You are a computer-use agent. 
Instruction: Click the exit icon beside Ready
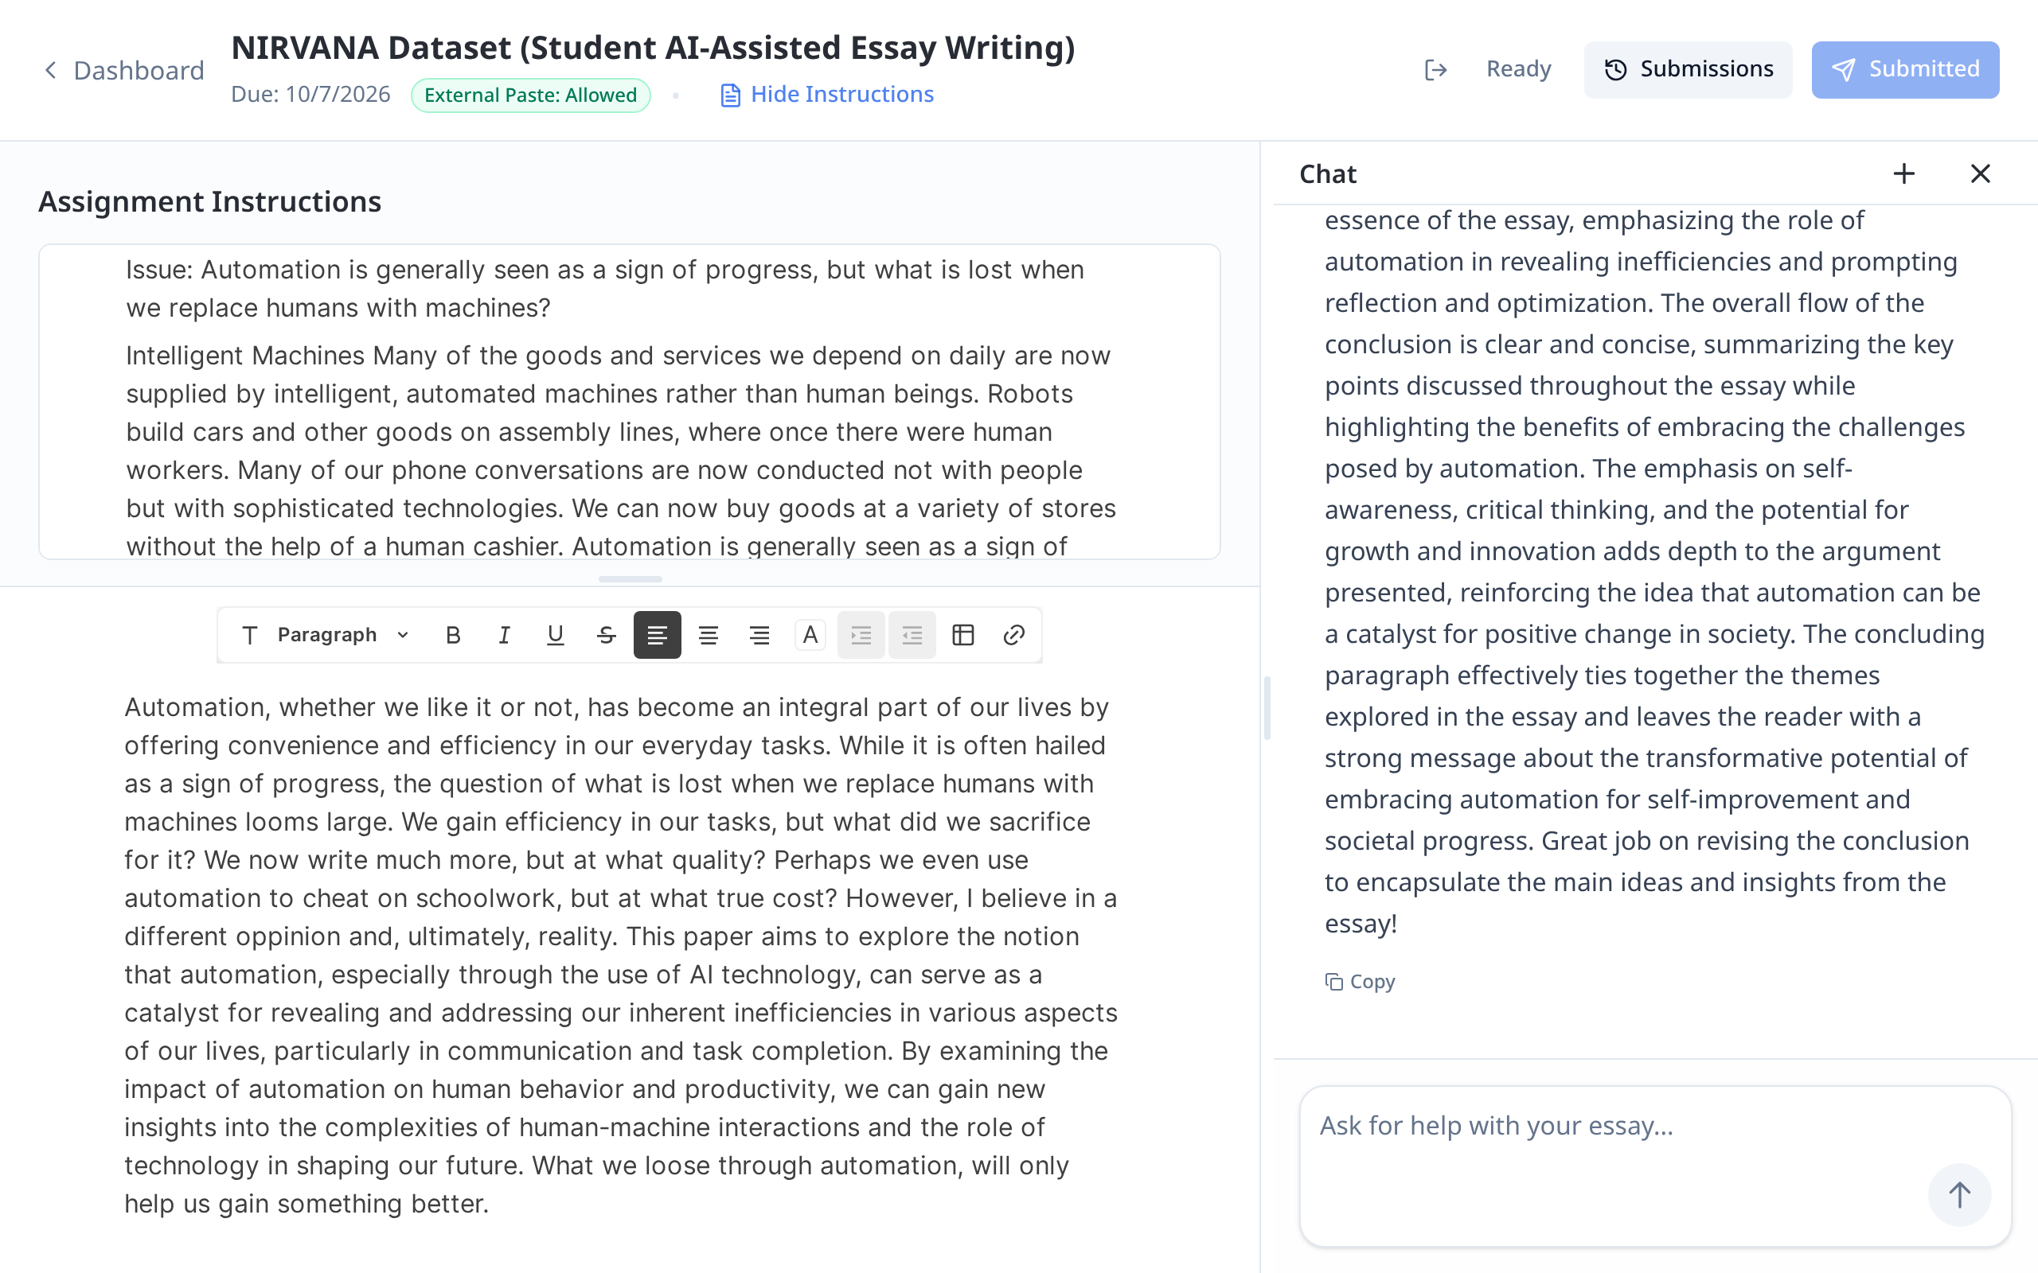point(1436,69)
